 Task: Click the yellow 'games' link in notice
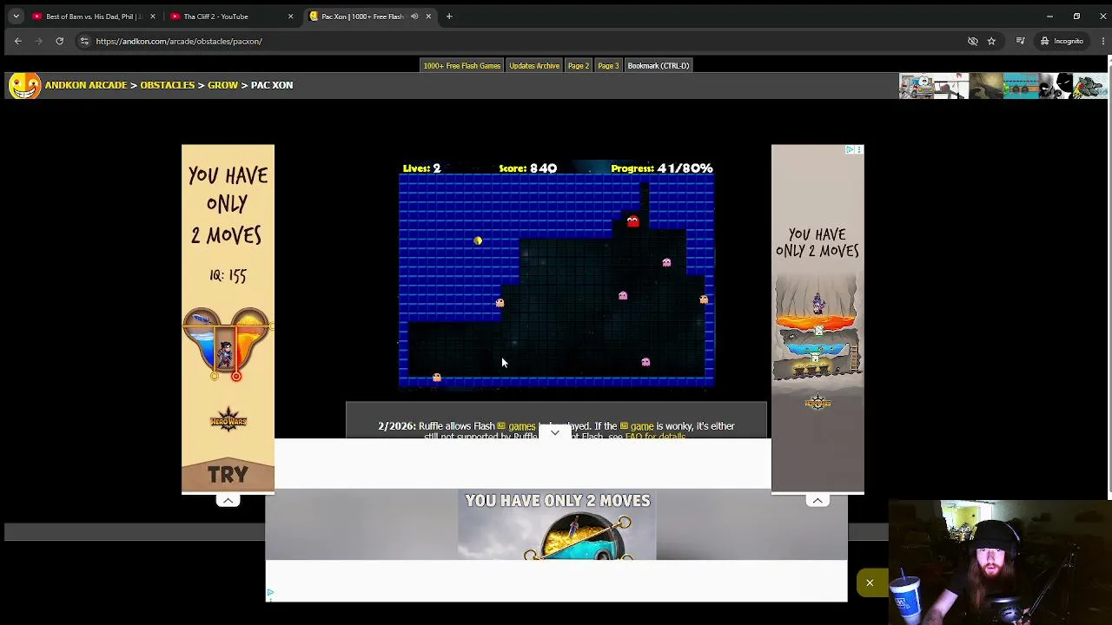coord(522,426)
